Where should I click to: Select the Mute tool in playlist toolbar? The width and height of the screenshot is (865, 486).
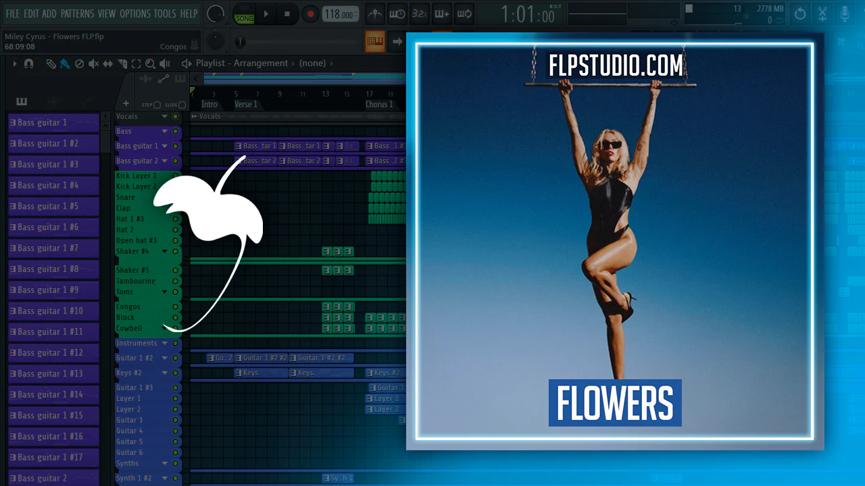(93, 63)
